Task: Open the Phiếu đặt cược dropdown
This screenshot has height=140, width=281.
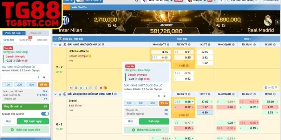Action: 14,33
